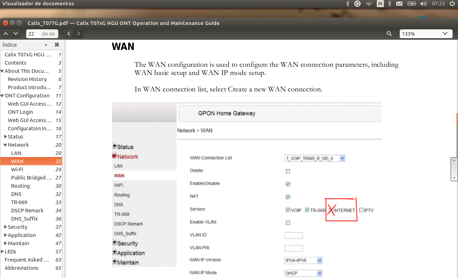
Task: Click the VLAN ID input field
Action: (294, 235)
